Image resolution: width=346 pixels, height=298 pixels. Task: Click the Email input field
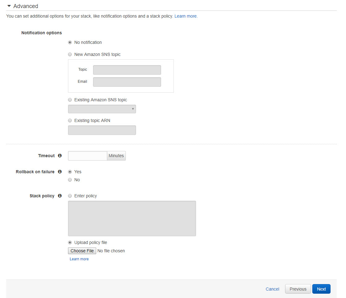tap(127, 82)
